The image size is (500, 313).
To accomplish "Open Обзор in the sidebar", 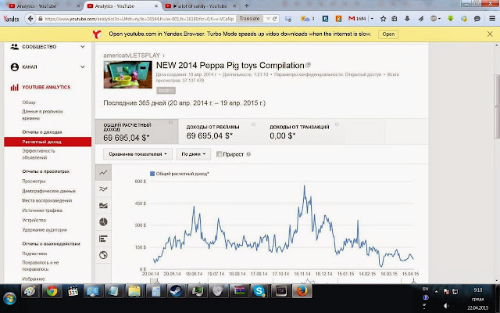I will [29, 103].
